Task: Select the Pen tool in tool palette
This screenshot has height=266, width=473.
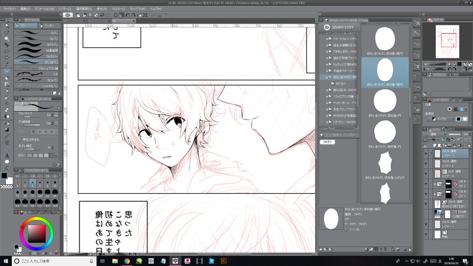Action: coord(7,72)
